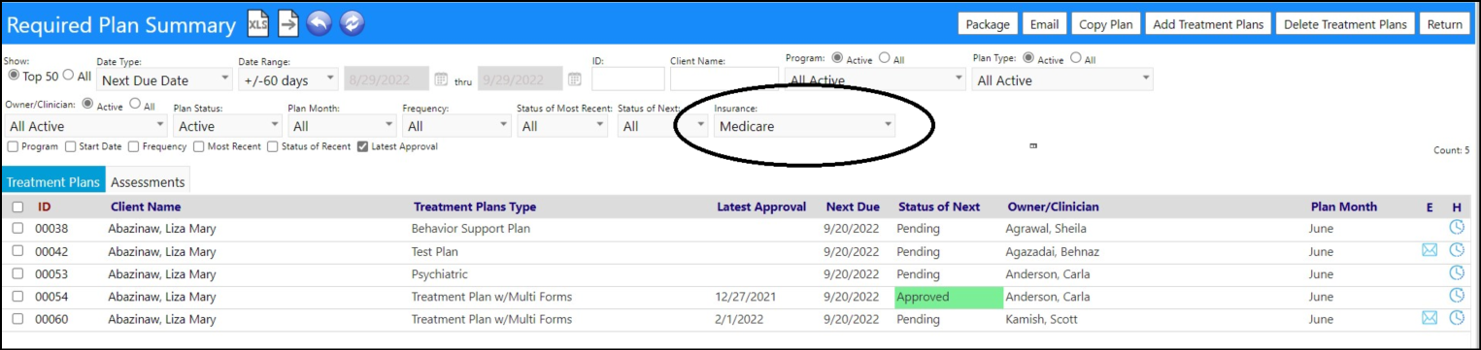Open the Plan Month dropdown
This screenshot has height=350, width=1481.
pyautogui.click(x=342, y=126)
